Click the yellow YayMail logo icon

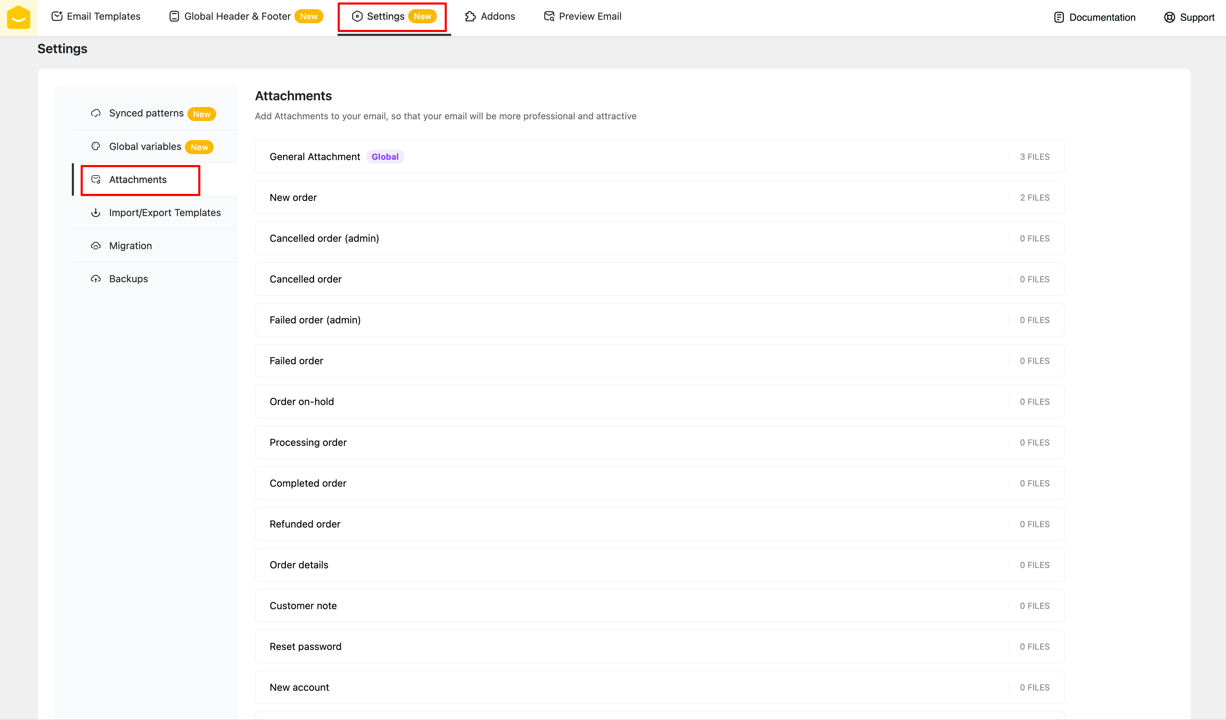pos(19,18)
